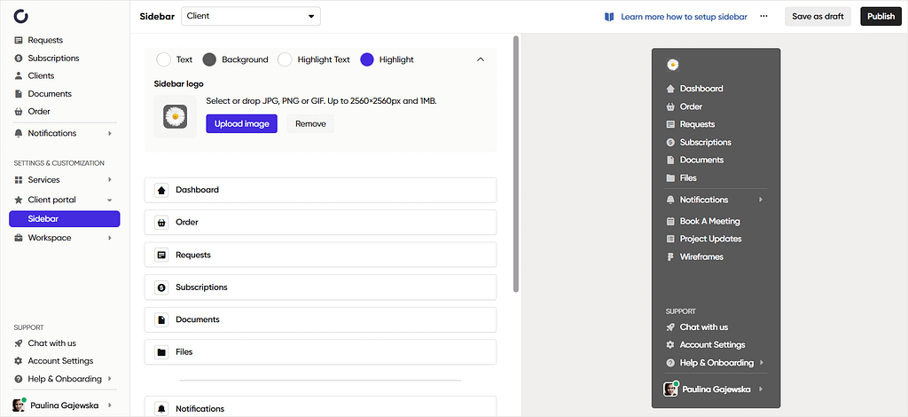Click the Chat with us rocket icon in left navigation
Image resolution: width=908 pixels, height=417 pixels.
point(19,343)
